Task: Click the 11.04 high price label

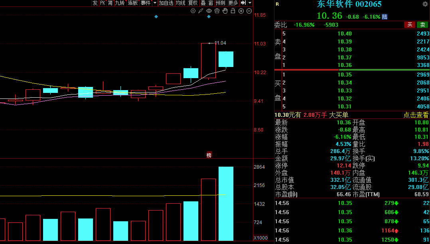Action: [x=220, y=43]
